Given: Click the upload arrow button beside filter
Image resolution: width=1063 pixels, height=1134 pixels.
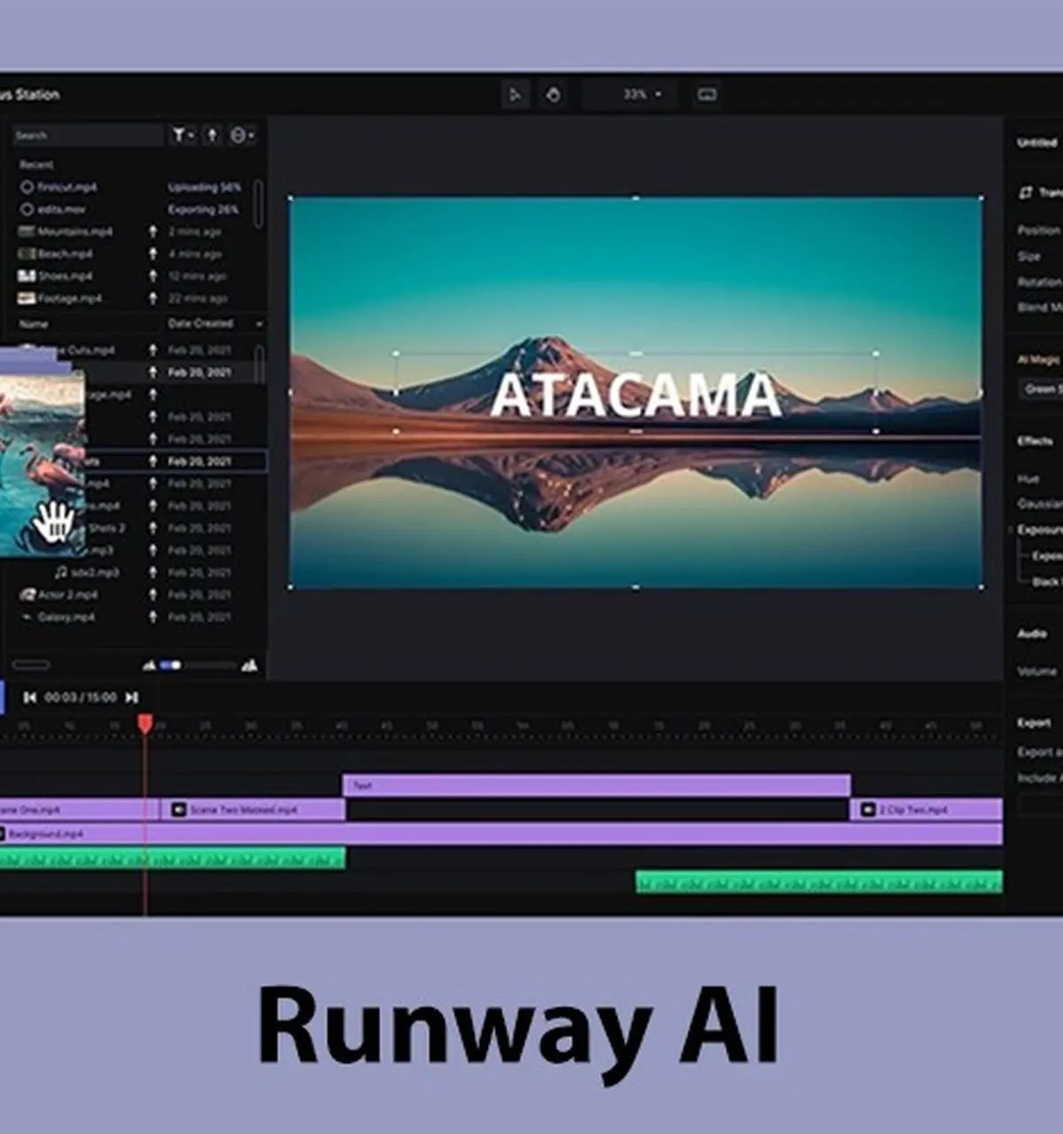Looking at the screenshot, I should click(212, 135).
